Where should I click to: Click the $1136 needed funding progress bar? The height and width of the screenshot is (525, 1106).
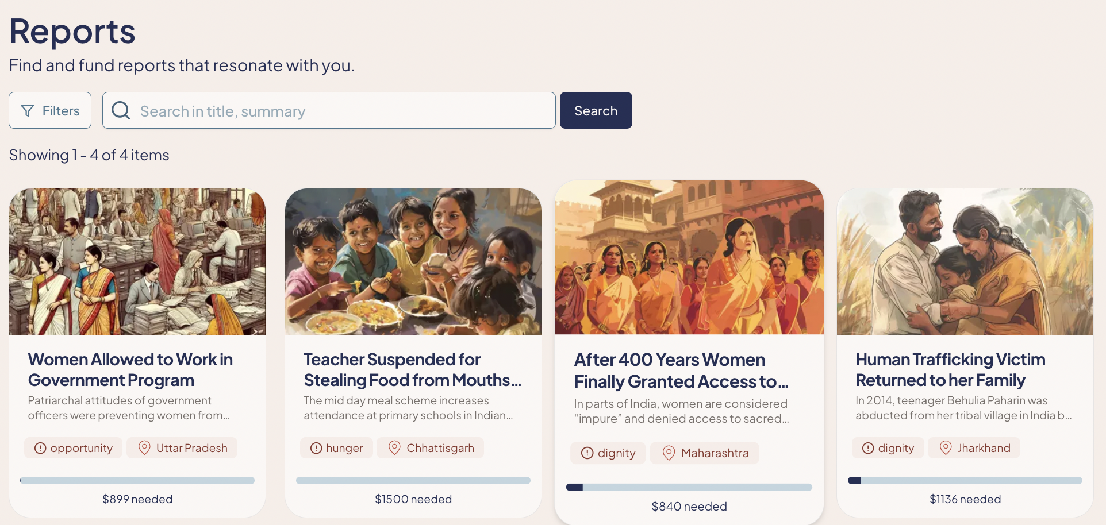pyautogui.click(x=965, y=480)
